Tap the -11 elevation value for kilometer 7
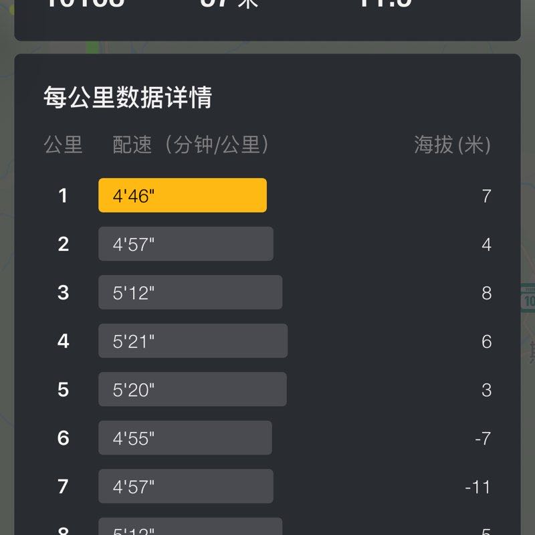Screen dimensions: 535x535 [x=477, y=487]
